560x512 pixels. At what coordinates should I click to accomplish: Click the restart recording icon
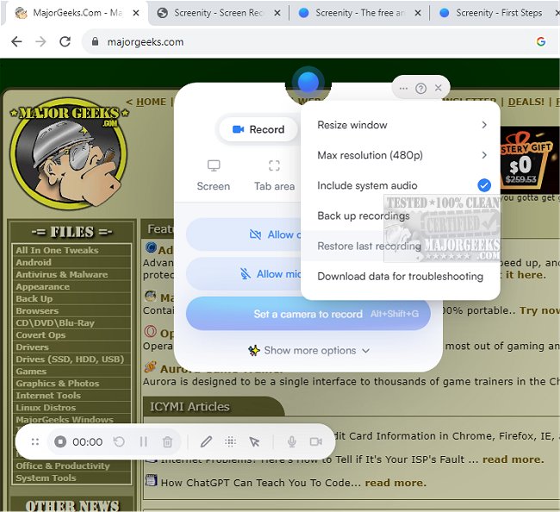[120, 442]
